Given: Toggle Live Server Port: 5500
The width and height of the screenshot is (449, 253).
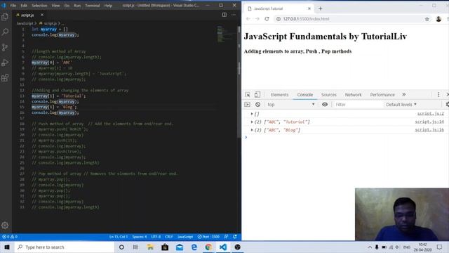Looking at the screenshot, I should tap(208, 237).
